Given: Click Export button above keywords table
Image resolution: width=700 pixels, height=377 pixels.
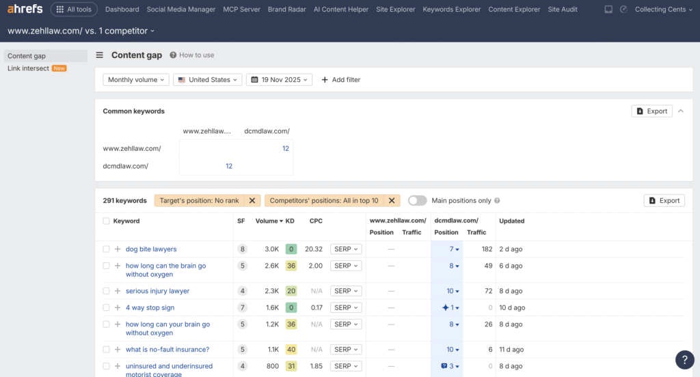Looking at the screenshot, I should tap(664, 201).
